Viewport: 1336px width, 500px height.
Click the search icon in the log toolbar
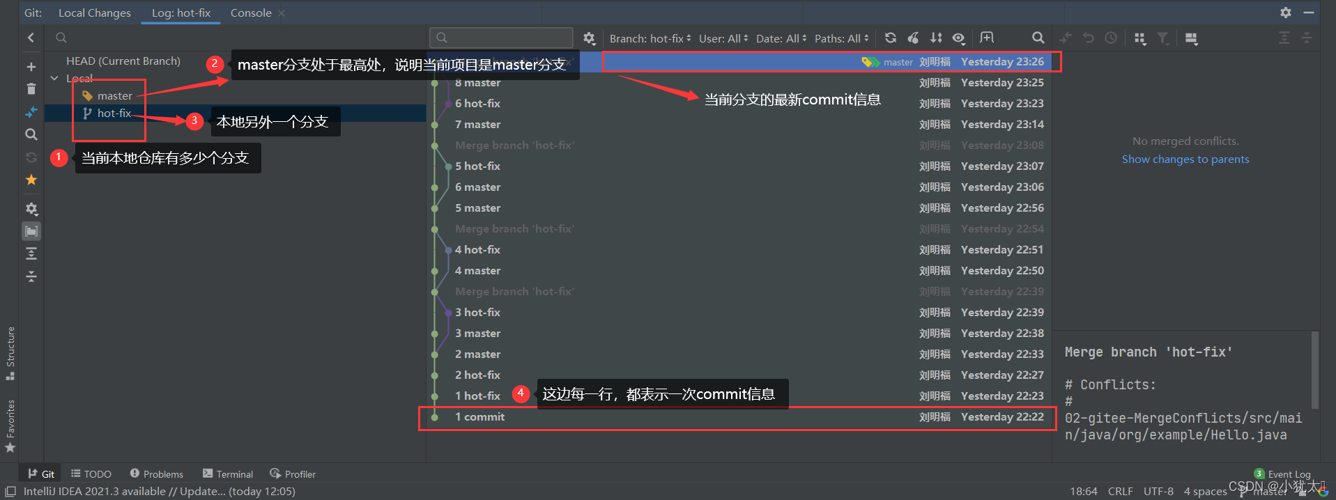tap(1038, 38)
